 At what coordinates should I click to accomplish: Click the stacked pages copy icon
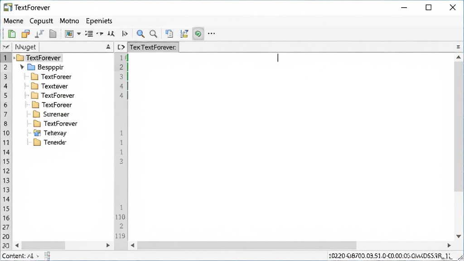tap(169, 34)
